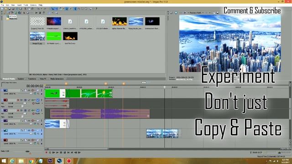Viewport: 292px width, 164px height.
Task: Click the What's This help icon
Action: (96, 9)
